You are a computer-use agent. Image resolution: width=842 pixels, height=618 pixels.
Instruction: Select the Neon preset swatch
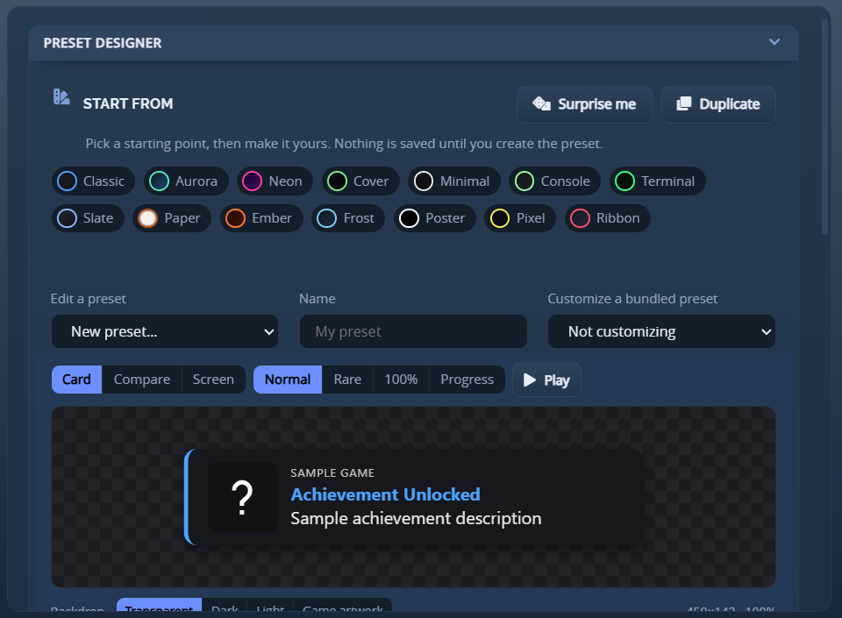click(x=253, y=181)
